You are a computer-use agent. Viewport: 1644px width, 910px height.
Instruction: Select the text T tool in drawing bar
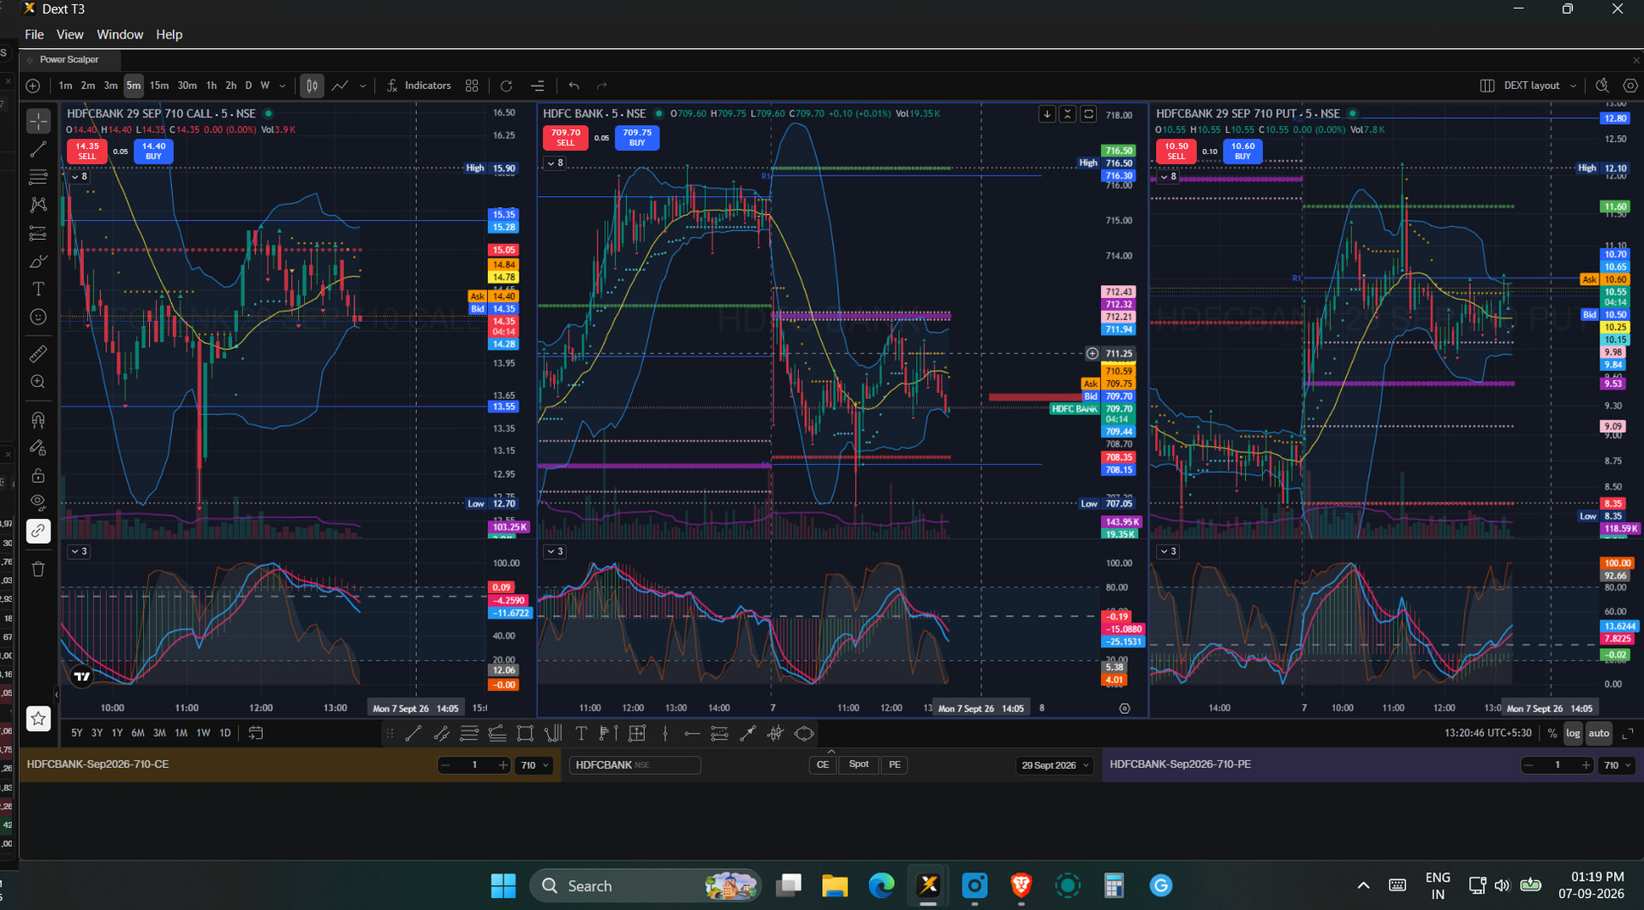(x=581, y=734)
